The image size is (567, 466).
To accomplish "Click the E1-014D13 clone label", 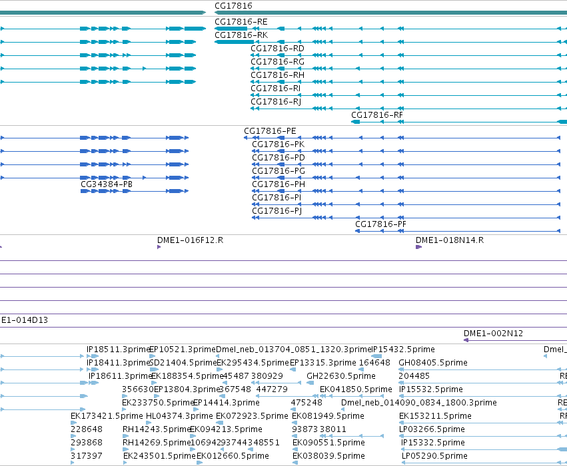I will click(x=25, y=320).
